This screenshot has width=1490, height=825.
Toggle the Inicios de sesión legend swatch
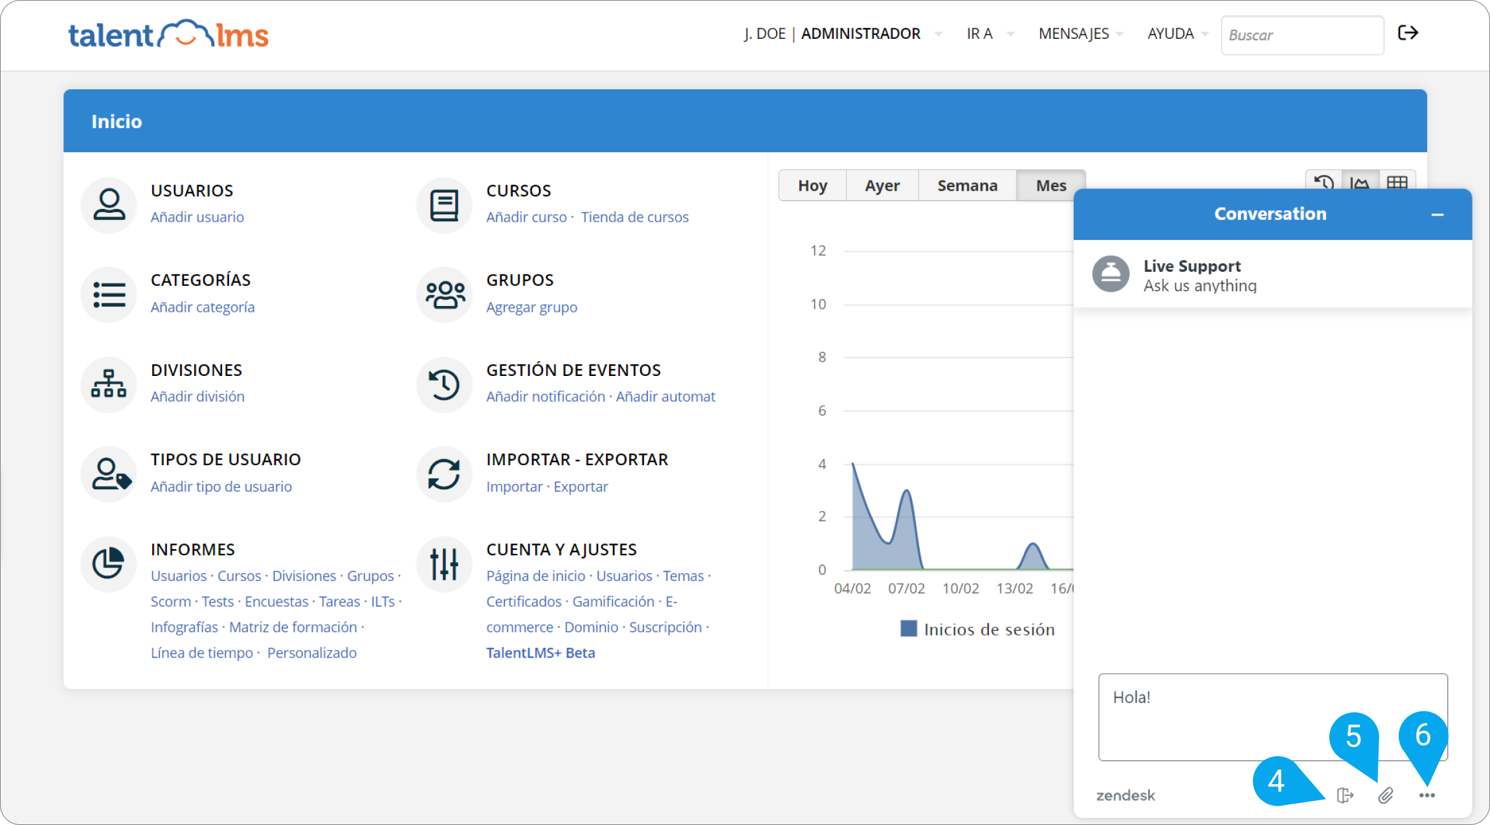[909, 628]
